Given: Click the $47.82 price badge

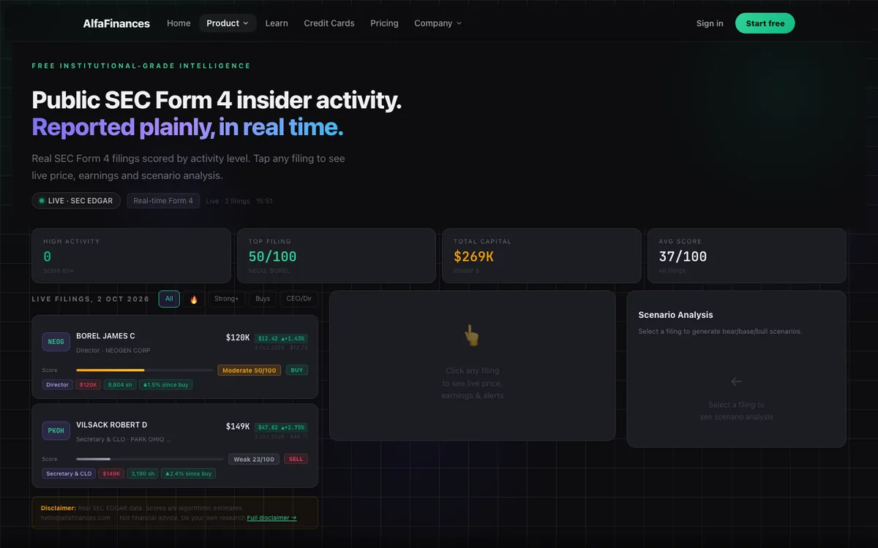Looking at the screenshot, I should point(282,427).
